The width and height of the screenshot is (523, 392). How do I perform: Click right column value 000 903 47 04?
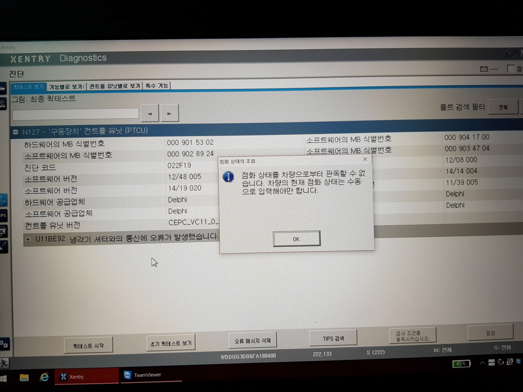click(x=467, y=149)
